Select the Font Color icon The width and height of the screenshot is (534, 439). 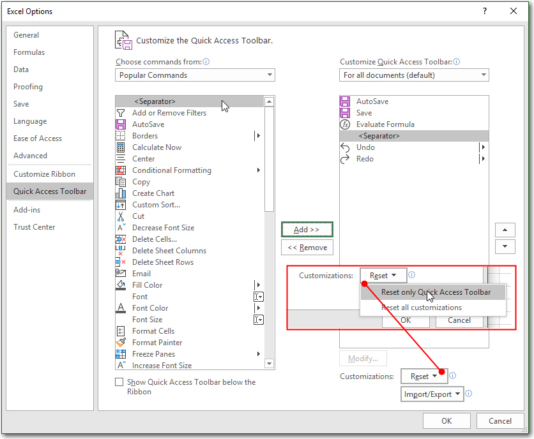121,308
